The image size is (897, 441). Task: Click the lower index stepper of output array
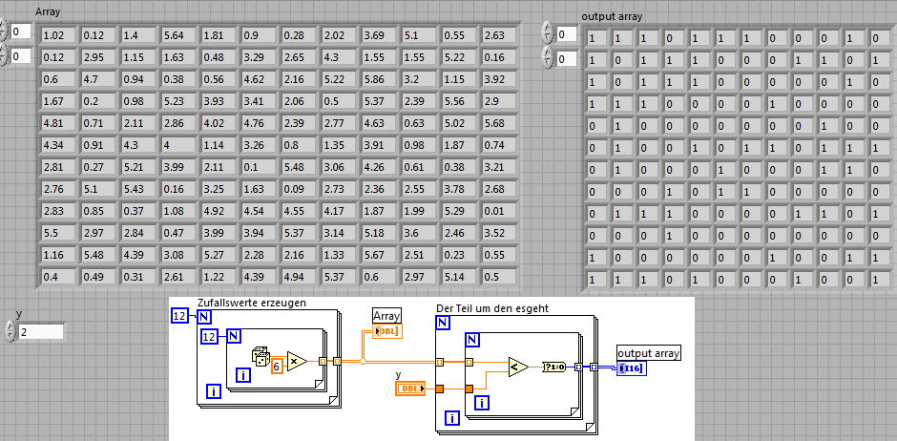click(x=548, y=58)
